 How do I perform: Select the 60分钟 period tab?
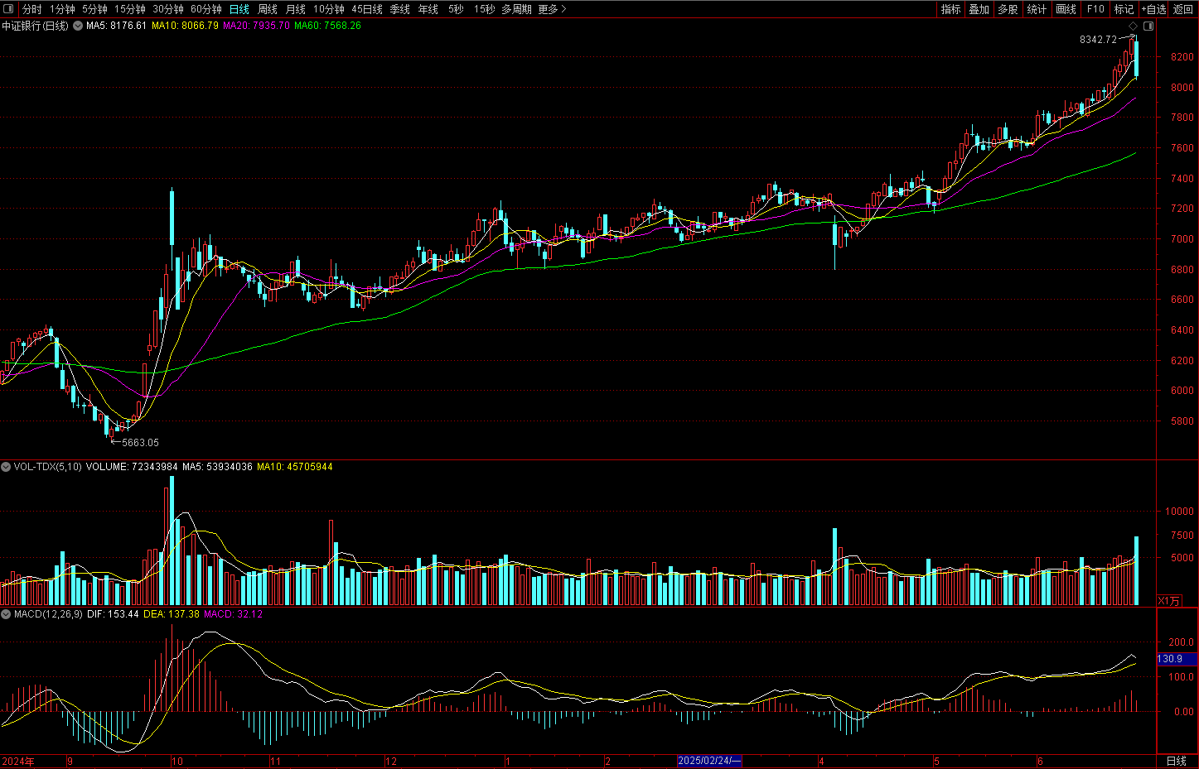[x=206, y=9]
